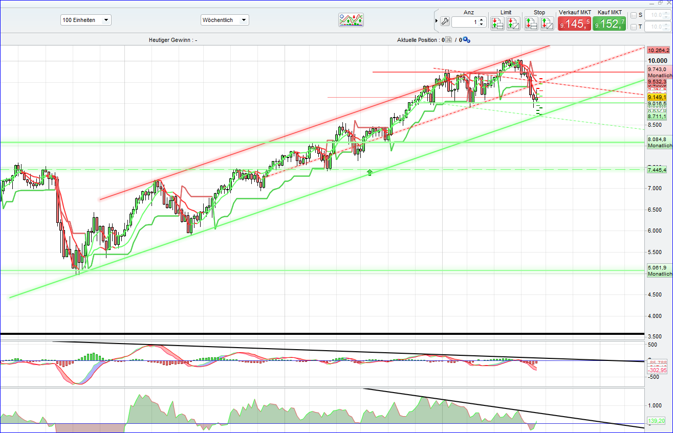The image size is (673, 433).
Task: Select the buy Stop order icon
Action: coord(531,23)
